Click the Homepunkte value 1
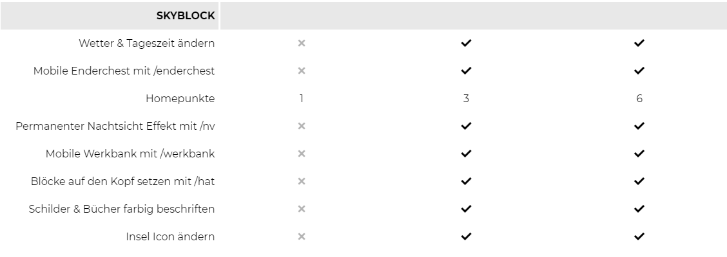727x257 pixels. point(302,98)
